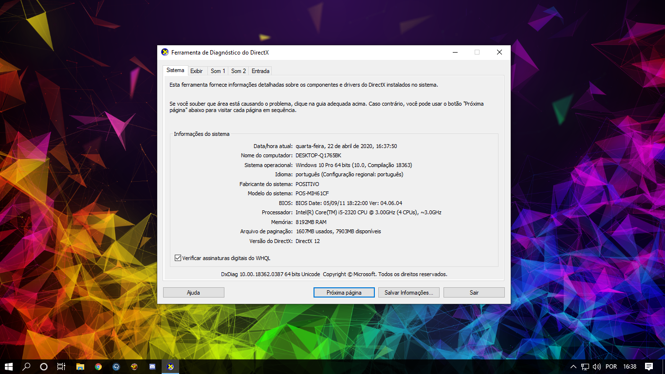This screenshot has height=374, width=665.
Task: Click the POSITIVO manufacturer value
Action: pyautogui.click(x=307, y=184)
